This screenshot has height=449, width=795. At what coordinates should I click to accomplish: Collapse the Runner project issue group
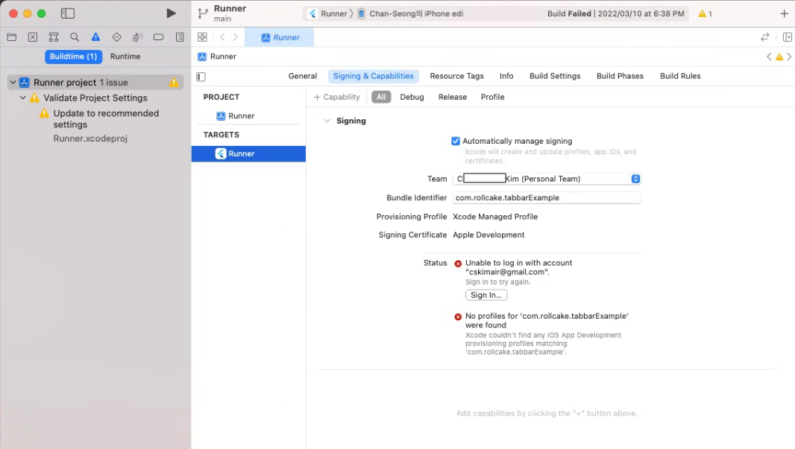point(13,82)
